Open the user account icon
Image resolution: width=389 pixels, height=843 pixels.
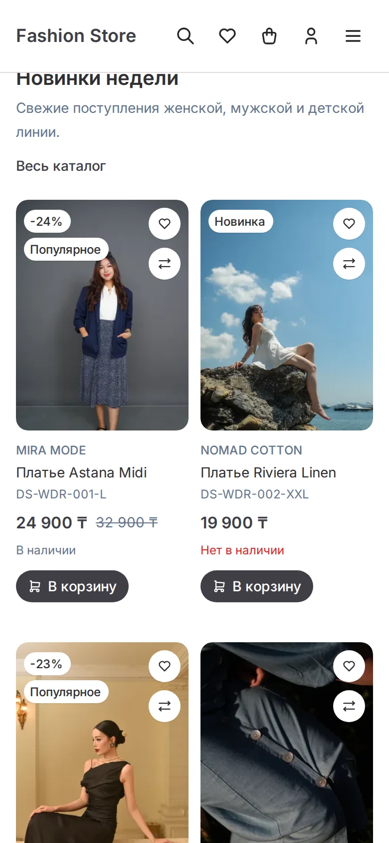pos(311,36)
